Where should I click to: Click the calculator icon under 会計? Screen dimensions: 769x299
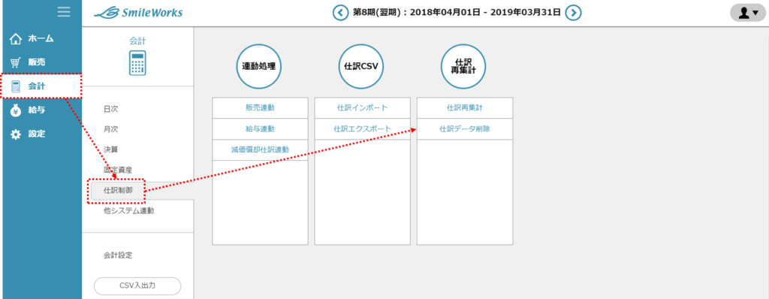tap(137, 63)
